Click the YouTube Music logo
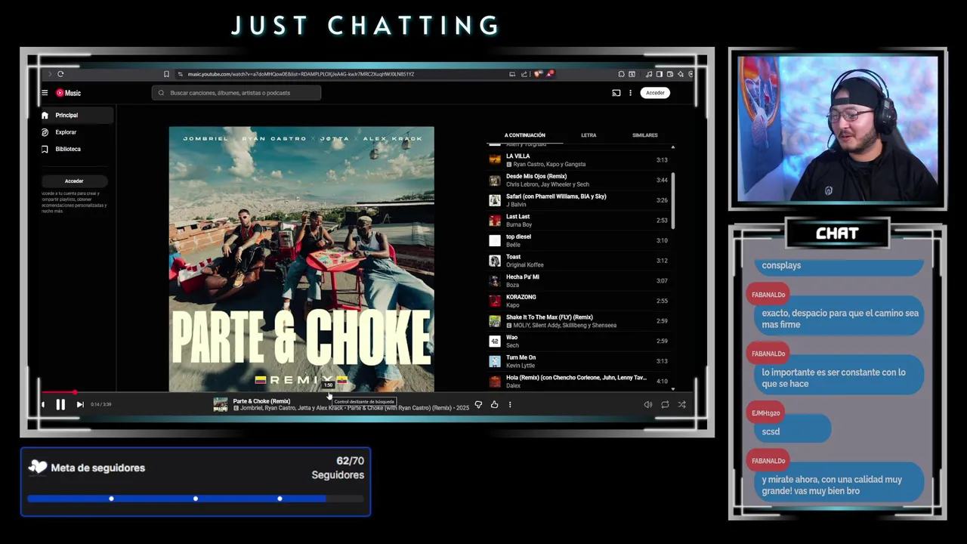 (x=68, y=93)
